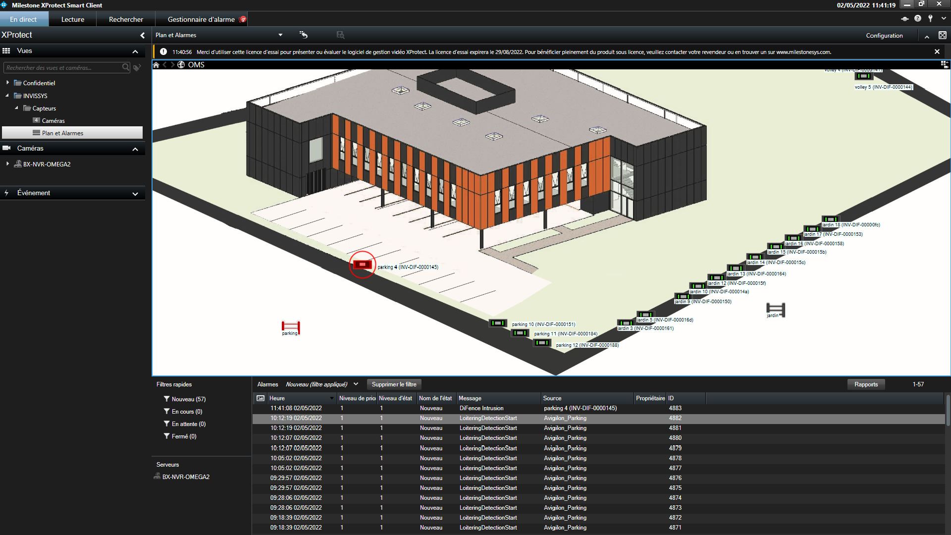Click the parking 12 sensor icon
The width and height of the screenshot is (951, 535).
click(542, 343)
